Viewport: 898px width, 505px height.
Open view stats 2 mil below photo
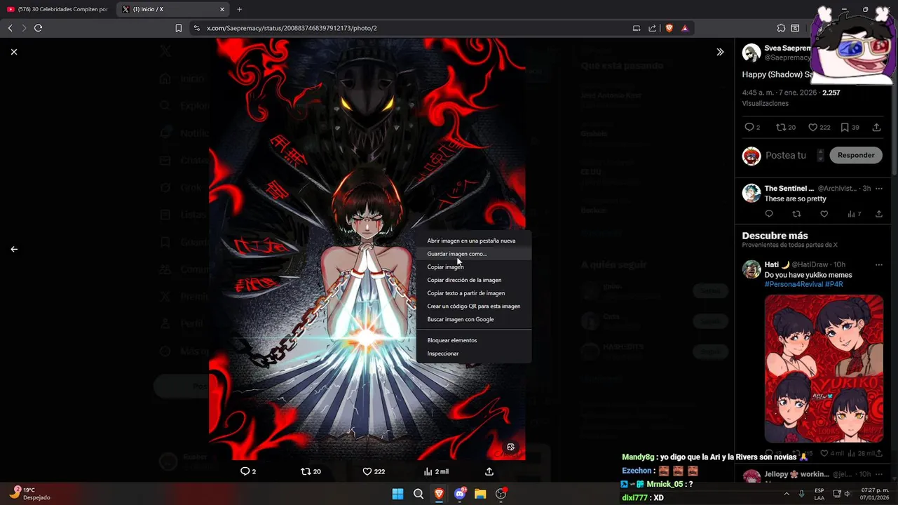[436, 471]
